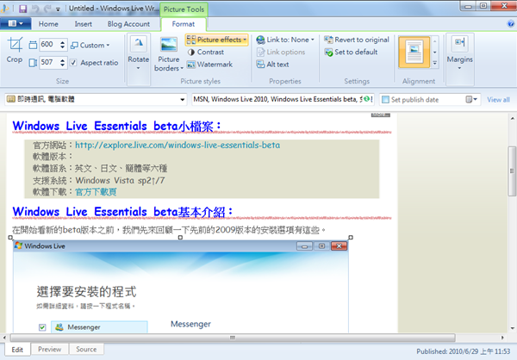
Task: Switch to the Home ribbon tab
Action: pyautogui.click(x=48, y=24)
